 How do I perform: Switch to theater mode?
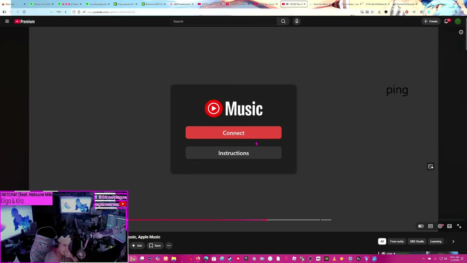pyautogui.click(x=449, y=226)
